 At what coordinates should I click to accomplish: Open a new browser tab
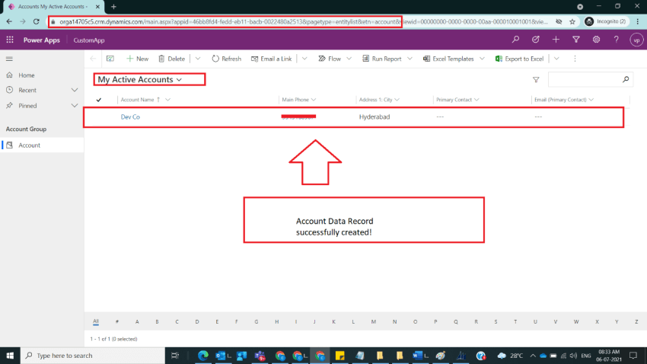click(113, 7)
